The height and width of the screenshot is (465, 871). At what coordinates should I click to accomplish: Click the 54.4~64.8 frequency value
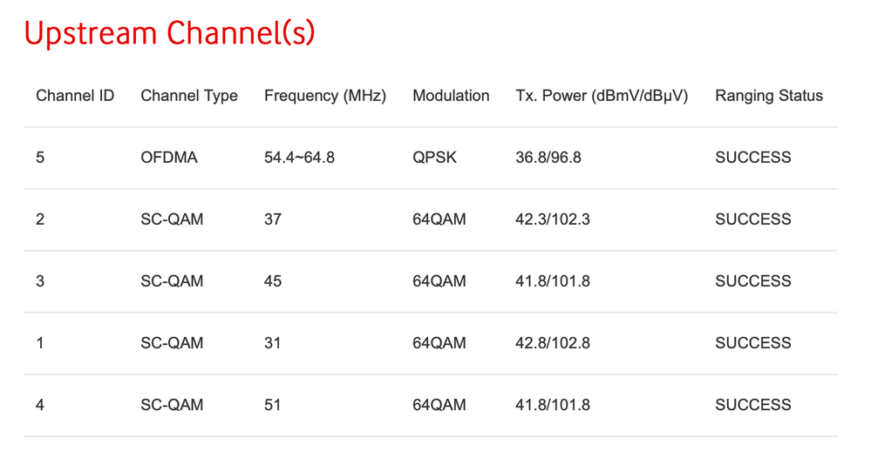(x=299, y=158)
